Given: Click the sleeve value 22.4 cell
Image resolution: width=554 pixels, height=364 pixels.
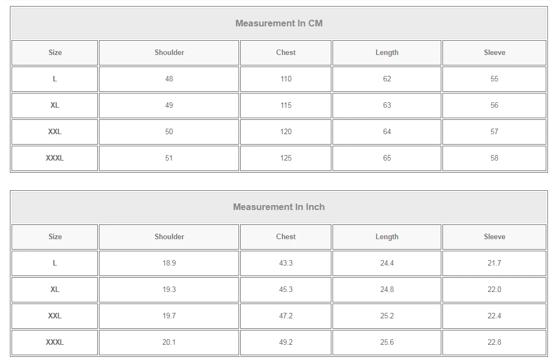Looking at the screenshot, I should point(494,316).
